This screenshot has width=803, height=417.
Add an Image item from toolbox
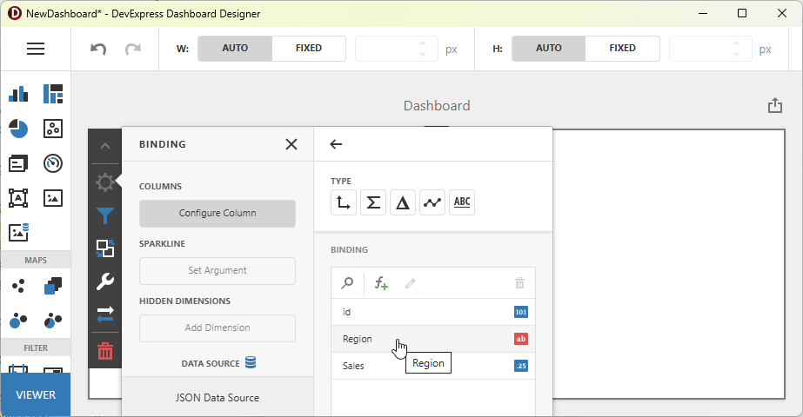click(x=53, y=198)
